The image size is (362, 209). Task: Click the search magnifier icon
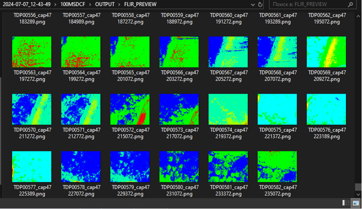pos(350,4)
